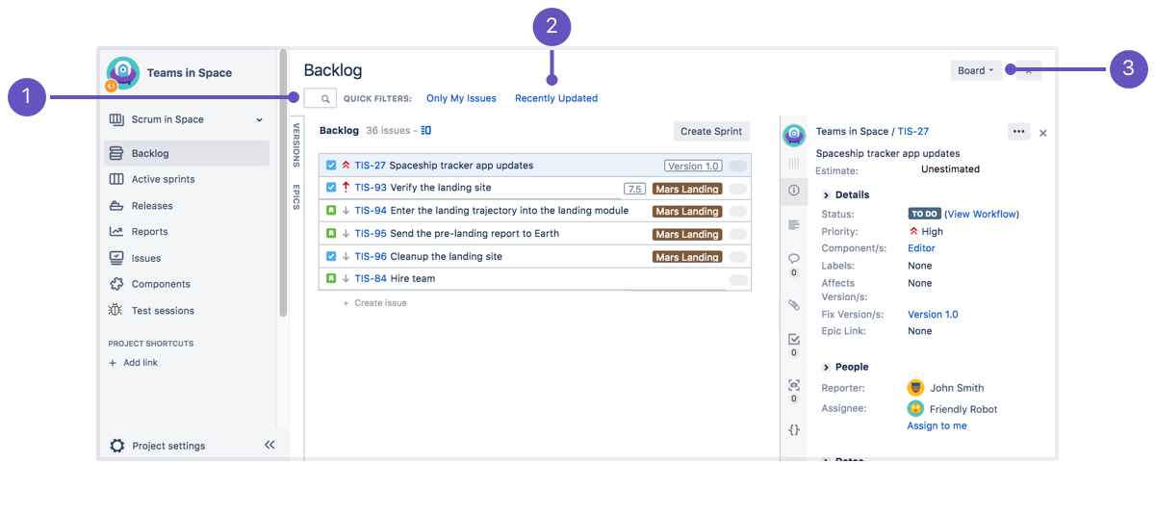Viewport: 1155px width, 514px height.
Task: Open issue link TIS-27 in backlog
Action: click(370, 166)
